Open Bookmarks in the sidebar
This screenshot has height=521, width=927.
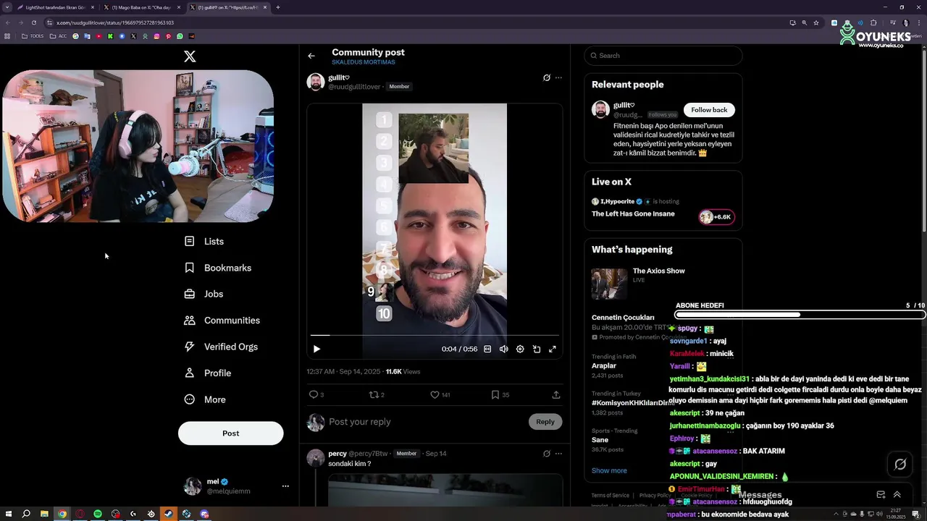pyautogui.click(x=218, y=268)
